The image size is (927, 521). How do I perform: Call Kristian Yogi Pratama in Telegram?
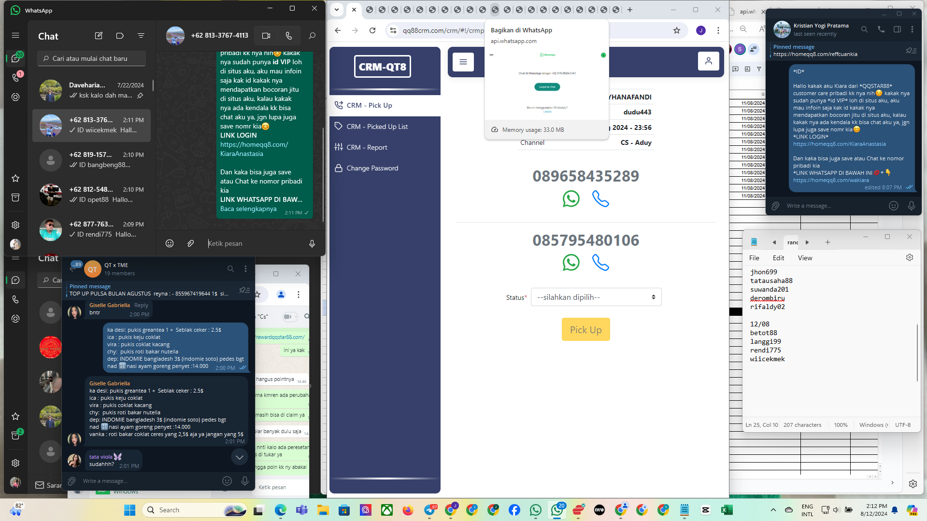coord(881,29)
